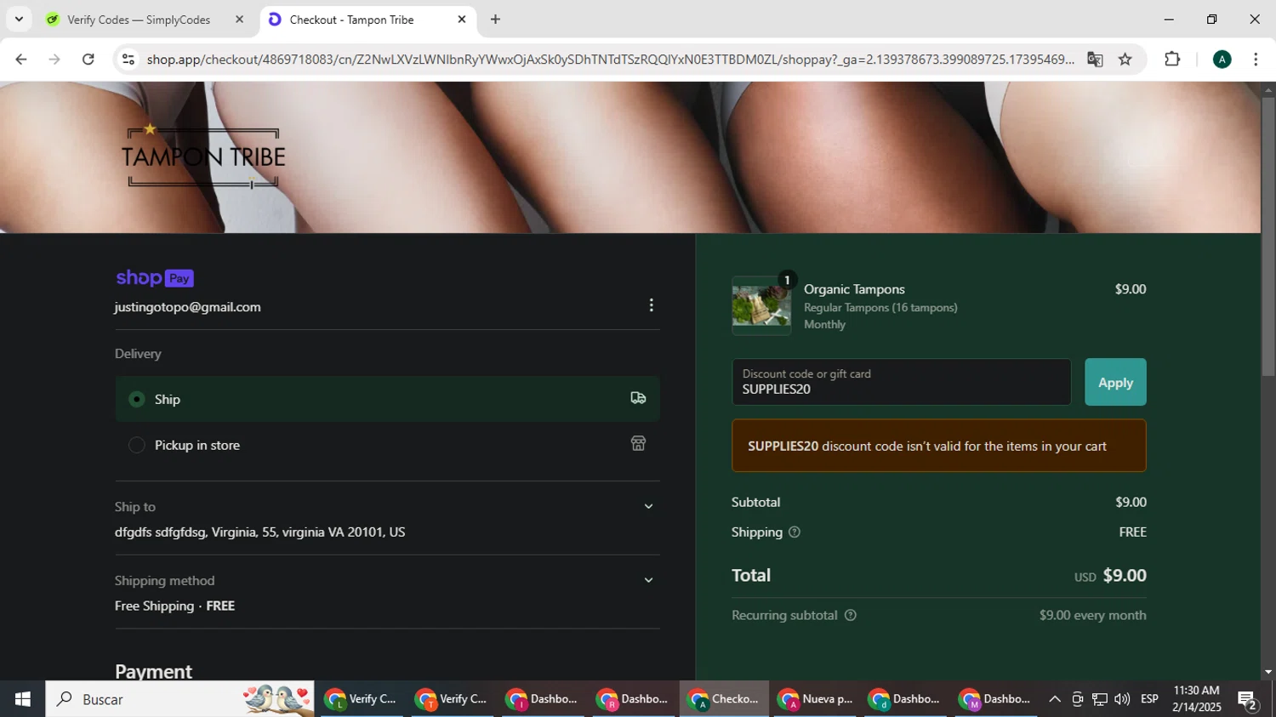Open a new browser tab

click(495, 20)
